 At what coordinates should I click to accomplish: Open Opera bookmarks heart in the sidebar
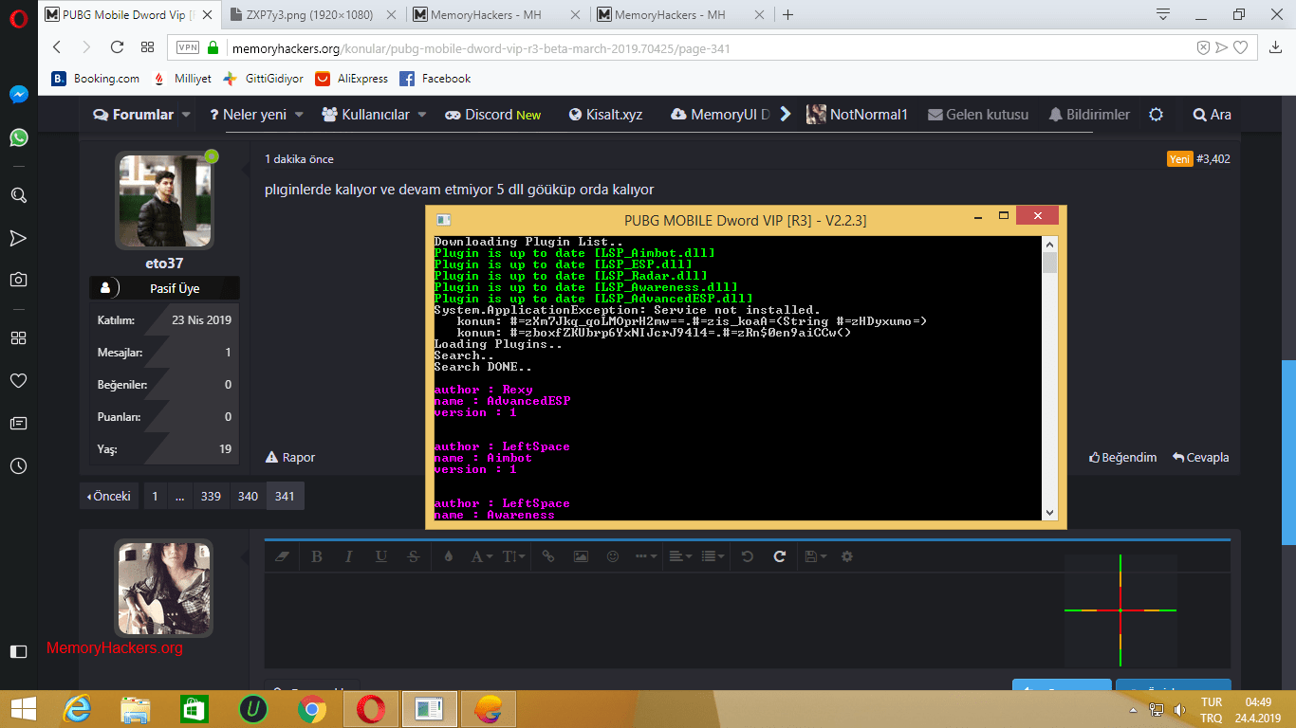pos(19,380)
